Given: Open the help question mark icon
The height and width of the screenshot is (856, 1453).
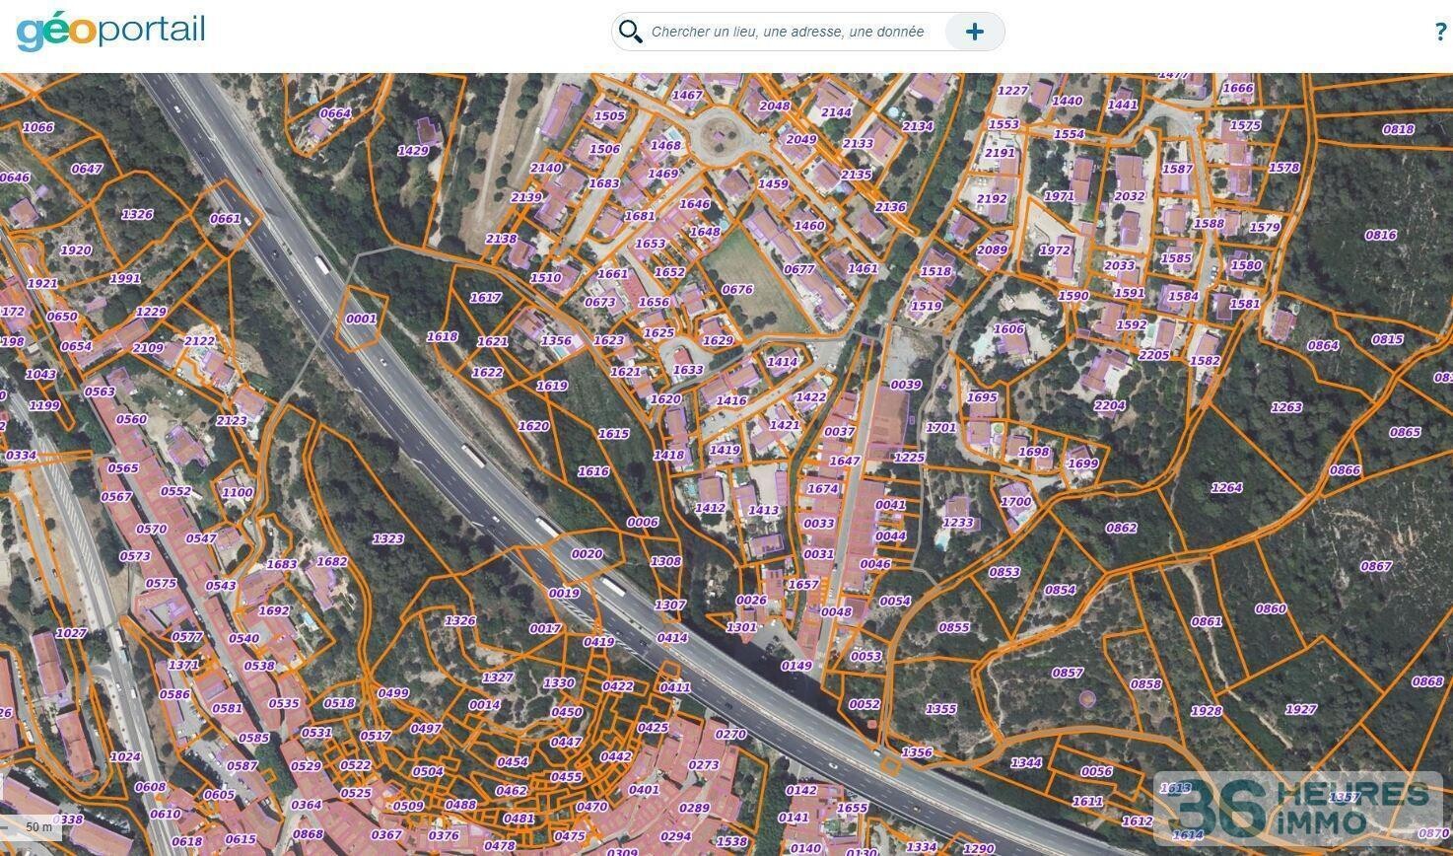Looking at the screenshot, I should click(x=1440, y=32).
